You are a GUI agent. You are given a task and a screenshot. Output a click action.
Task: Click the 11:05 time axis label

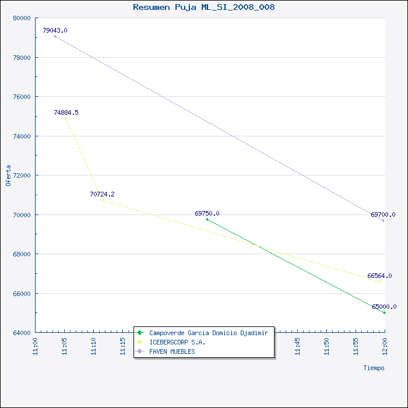tap(64, 346)
